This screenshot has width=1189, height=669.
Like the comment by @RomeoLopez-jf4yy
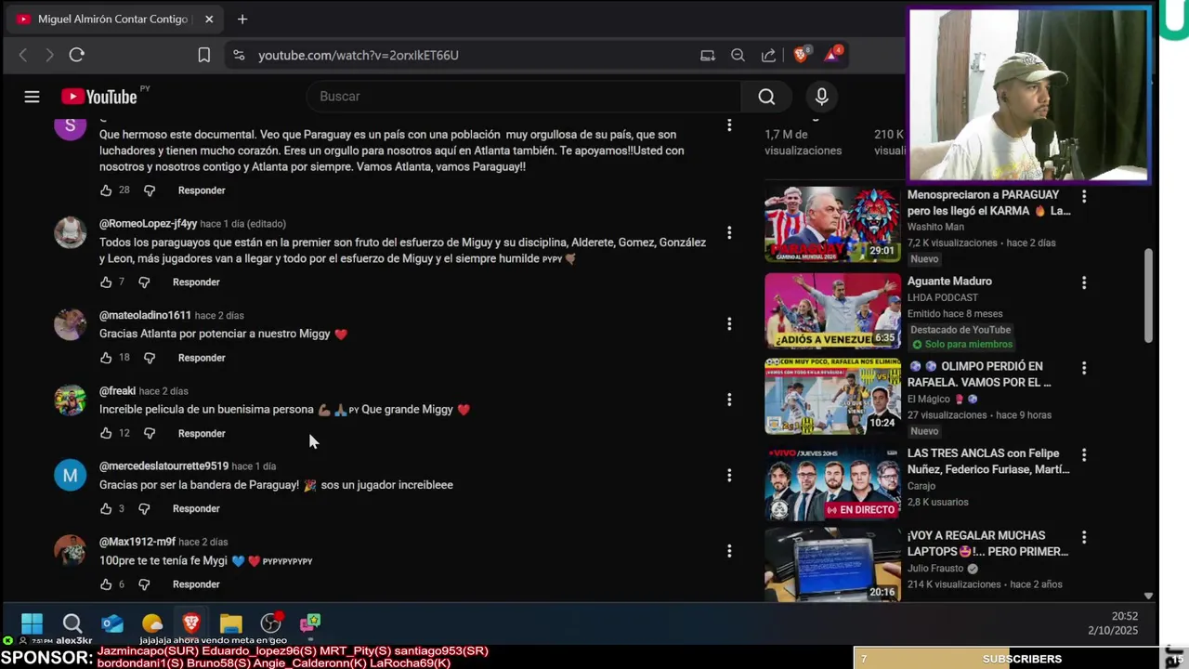(x=105, y=282)
